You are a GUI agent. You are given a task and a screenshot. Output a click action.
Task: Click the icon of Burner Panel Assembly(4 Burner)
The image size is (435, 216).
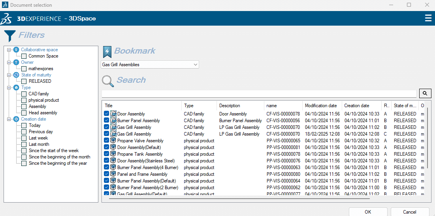[113, 167]
